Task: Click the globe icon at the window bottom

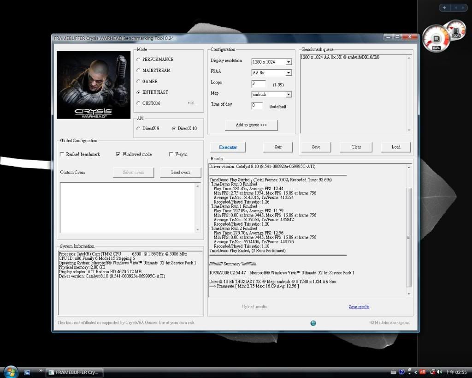Action: (x=313, y=323)
